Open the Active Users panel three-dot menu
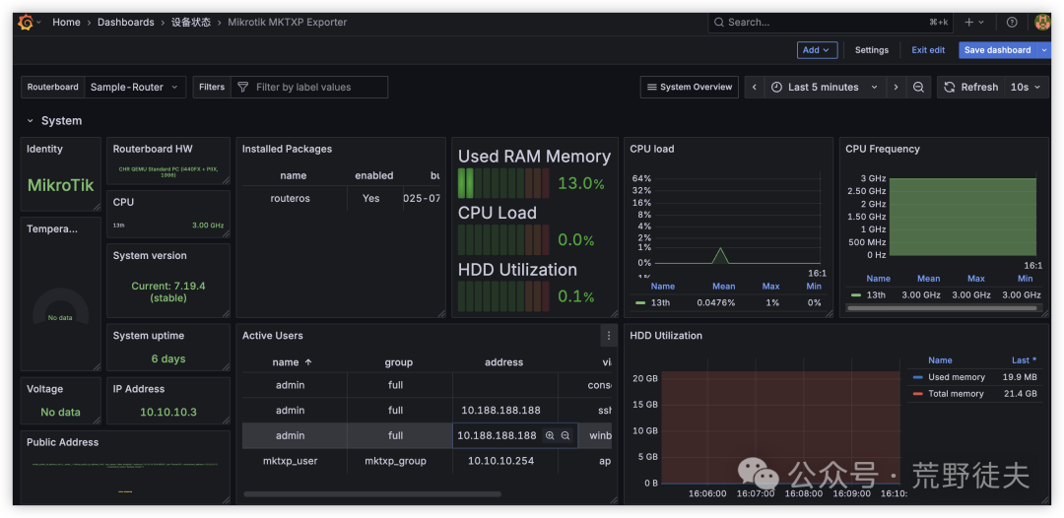This screenshot has height=518, width=1064. [x=608, y=336]
